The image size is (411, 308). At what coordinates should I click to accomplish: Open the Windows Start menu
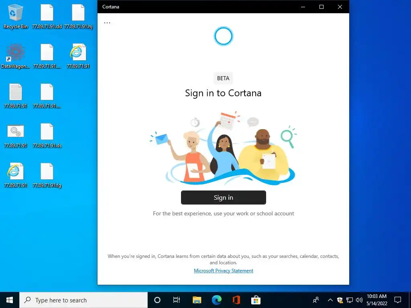pyautogui.click(x=10, y=300)
